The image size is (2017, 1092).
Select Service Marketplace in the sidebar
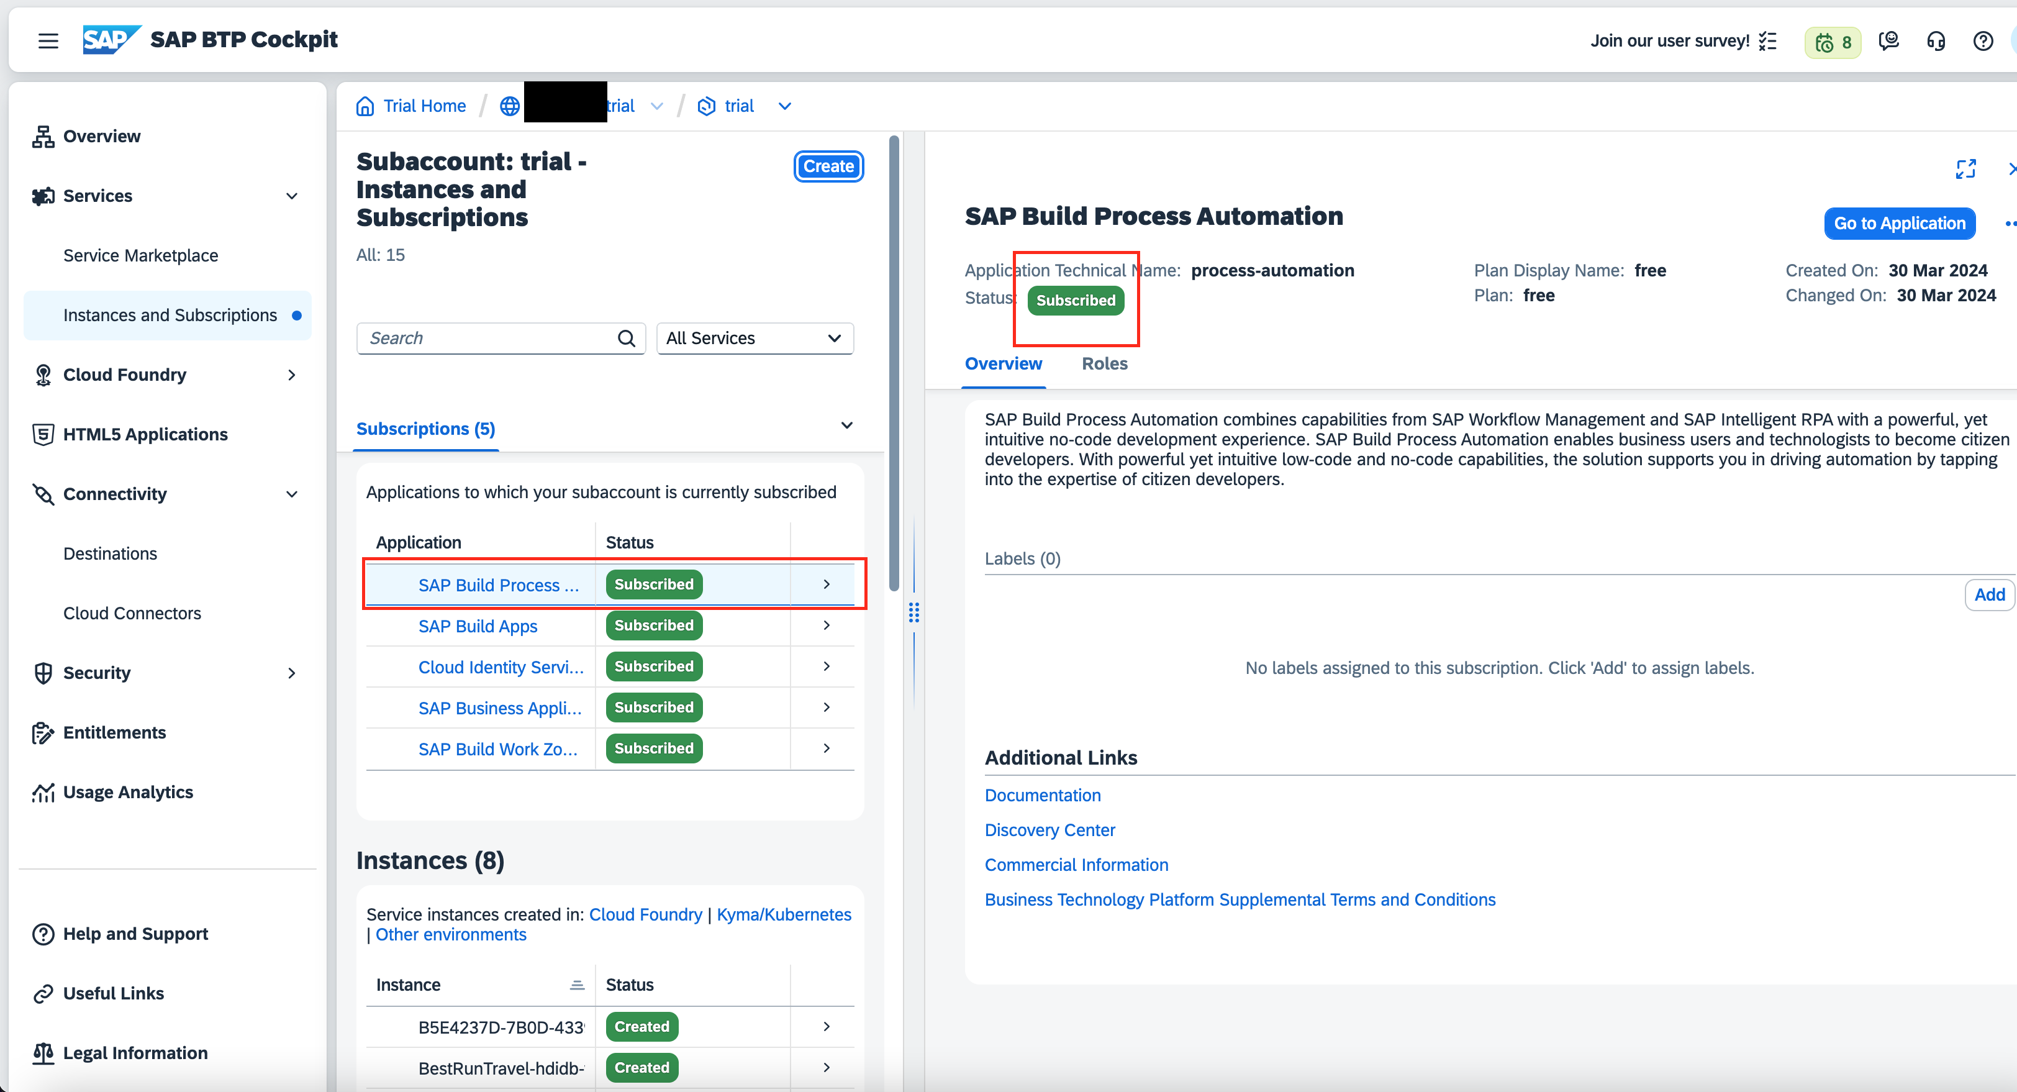click(x=140, y=255)
